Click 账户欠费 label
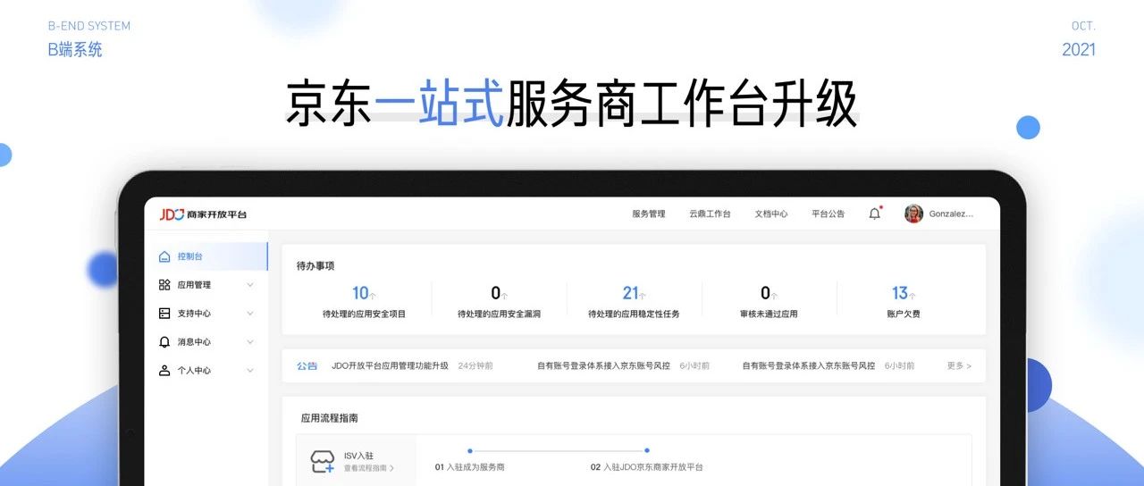 904,314
